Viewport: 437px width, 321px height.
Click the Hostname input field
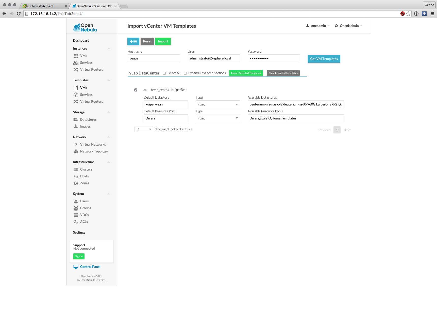154,58
